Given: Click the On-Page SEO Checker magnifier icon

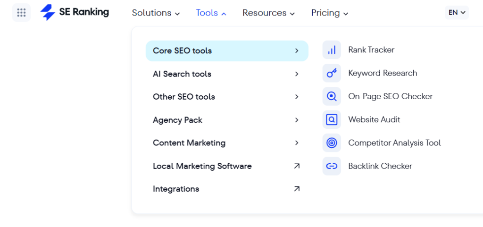Looking at the screenshot, I should [332, 96].
